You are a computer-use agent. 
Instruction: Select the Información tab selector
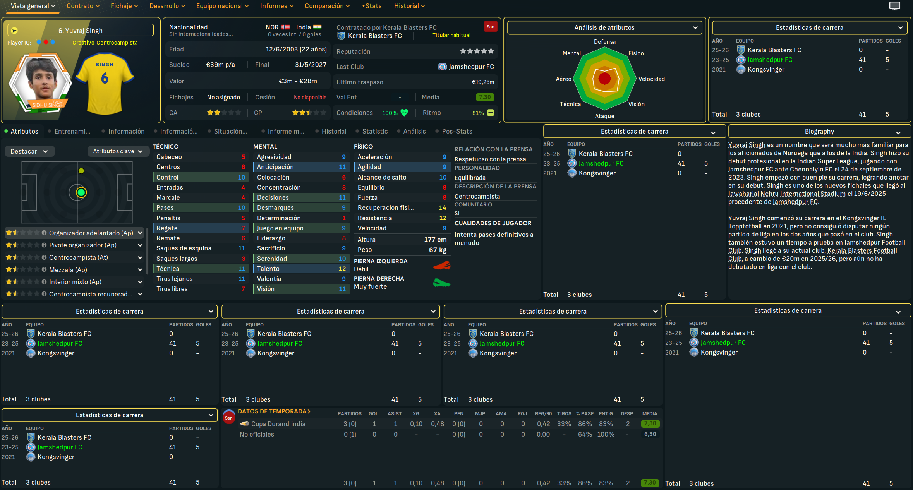pos(123,131)
